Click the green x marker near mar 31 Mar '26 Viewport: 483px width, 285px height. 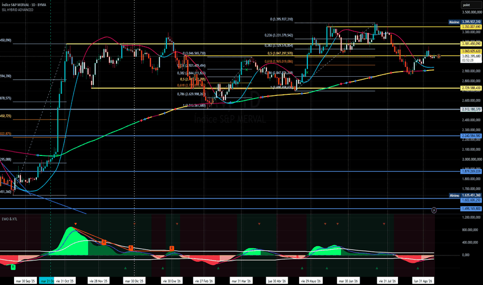click(247, 70)
